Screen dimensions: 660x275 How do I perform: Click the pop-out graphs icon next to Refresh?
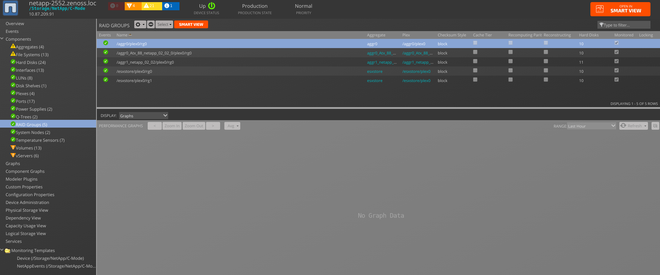(655, 126)
